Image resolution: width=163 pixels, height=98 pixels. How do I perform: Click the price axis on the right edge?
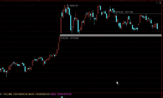(162, 47)
